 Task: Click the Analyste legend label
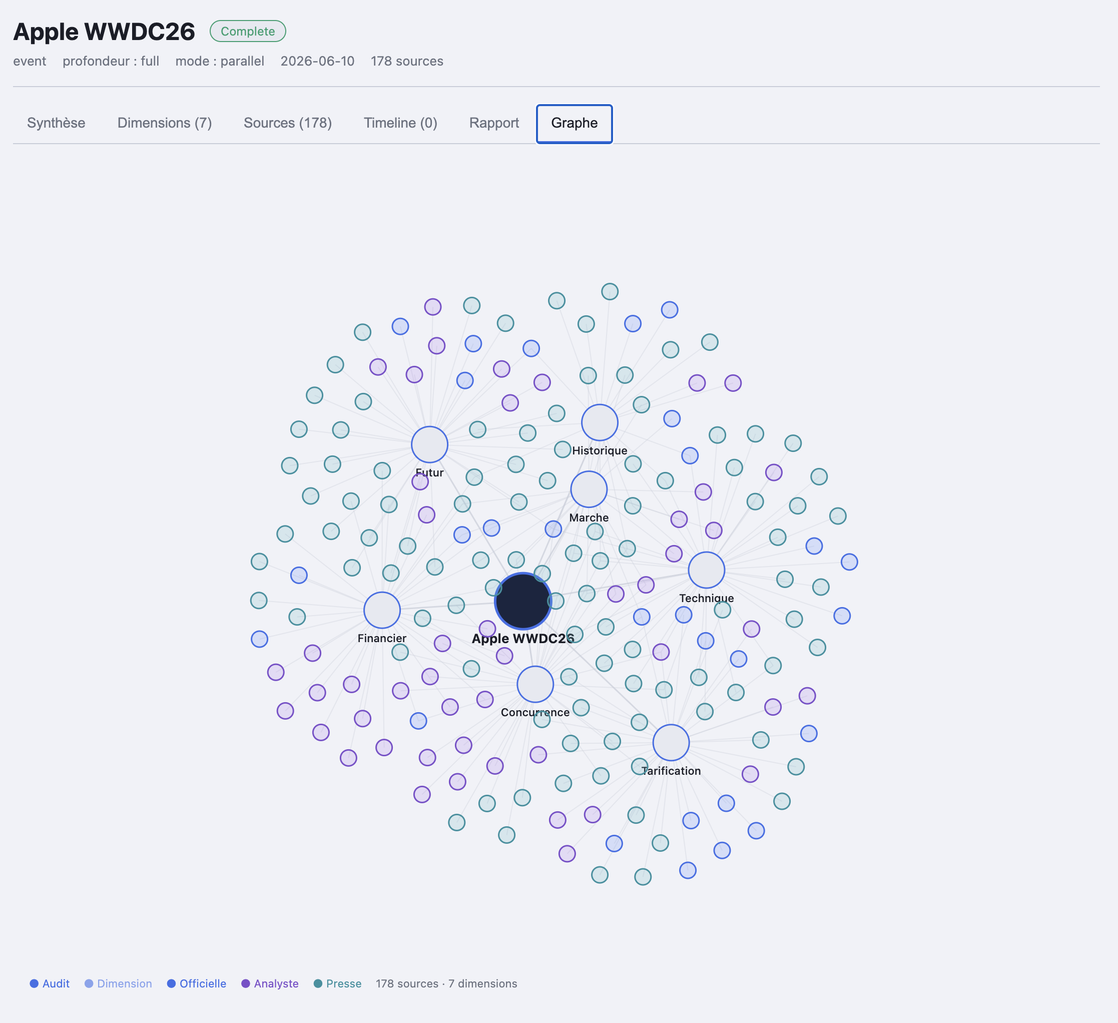pos(276,983)
